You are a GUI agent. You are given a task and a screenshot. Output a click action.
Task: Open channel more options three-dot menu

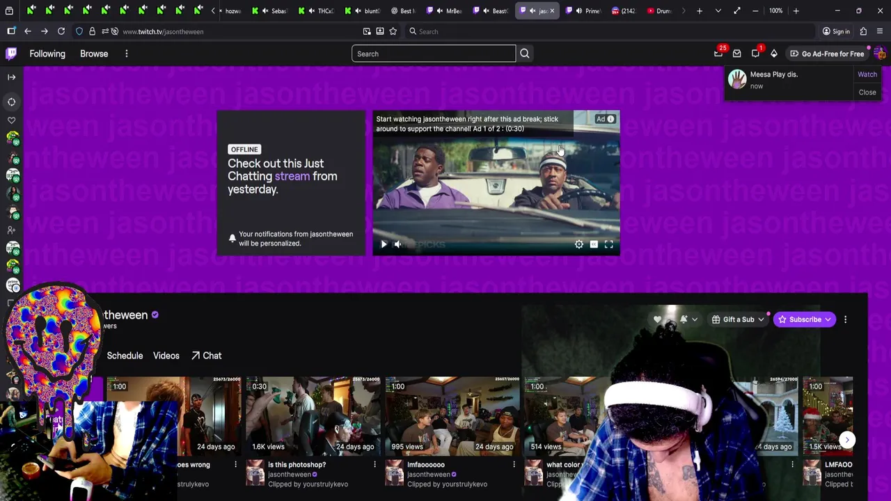coord(845,319)
